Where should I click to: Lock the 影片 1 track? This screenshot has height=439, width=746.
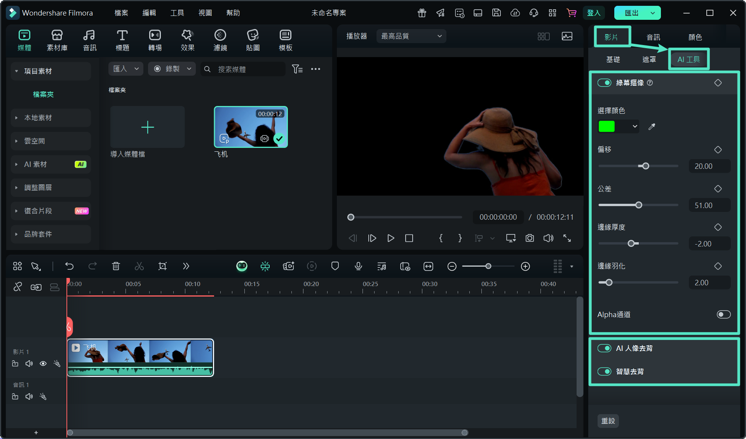coord(15,364)
